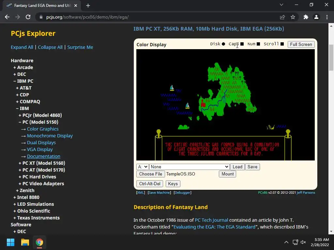Close the Fantasy Land EGA Demo tab
The width and height of the screenshot is (334, 250).
pyautogui.click(x=76, y=6)
